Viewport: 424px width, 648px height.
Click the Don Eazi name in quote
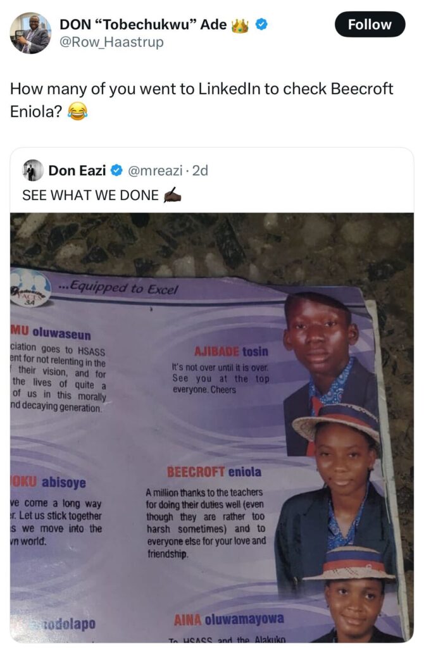77,170
